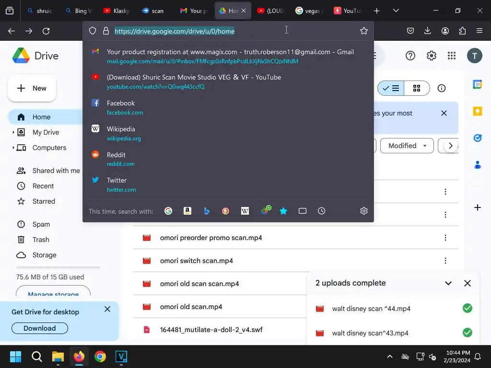Go back with the browser back arrow
Viewport: 491px width, 368px height.
[12, 31]
